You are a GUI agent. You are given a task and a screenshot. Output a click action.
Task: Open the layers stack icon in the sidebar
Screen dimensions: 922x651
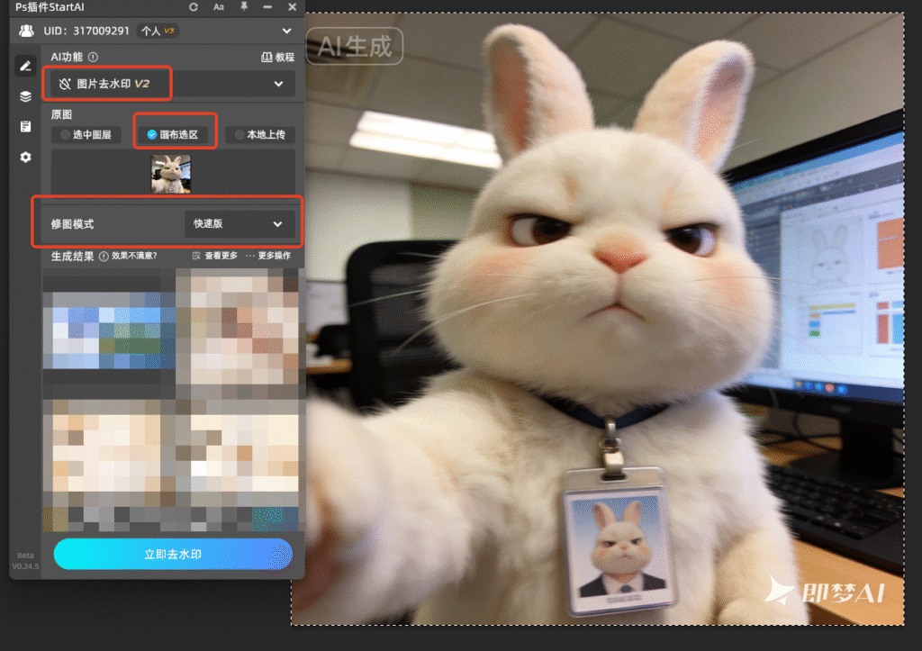(25, 95)
